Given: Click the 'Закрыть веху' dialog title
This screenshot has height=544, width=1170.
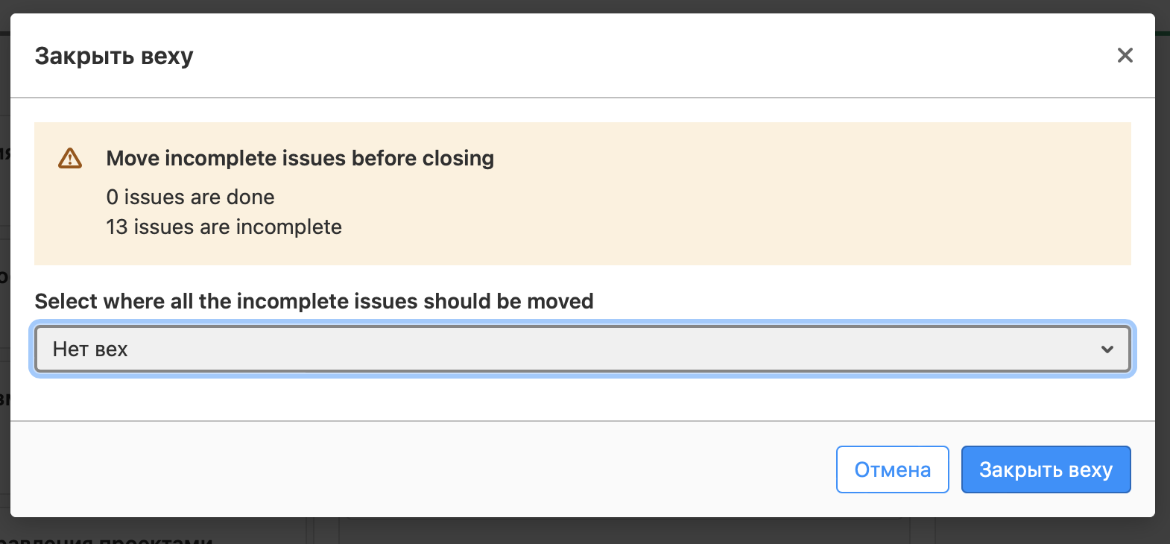Looking at the screenshot, I should (x=114, y=56).
